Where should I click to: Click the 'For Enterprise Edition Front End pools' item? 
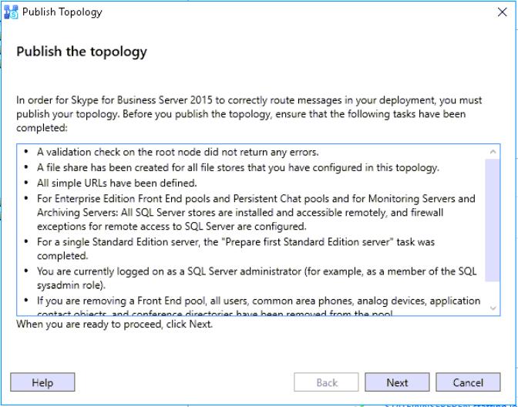[256, 213]
